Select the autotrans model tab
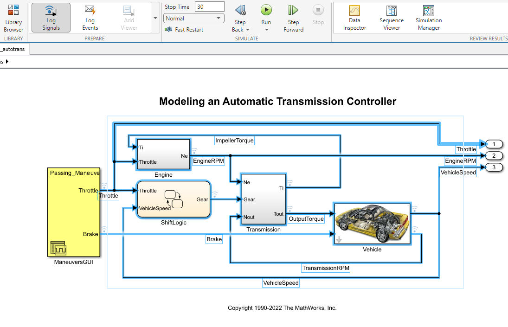The width and height of the screenshot is (508, 327). point(14,49)
